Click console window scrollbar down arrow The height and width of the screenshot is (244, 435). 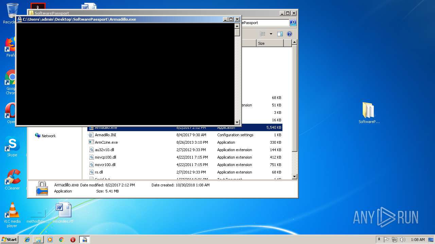pos(237,122)
